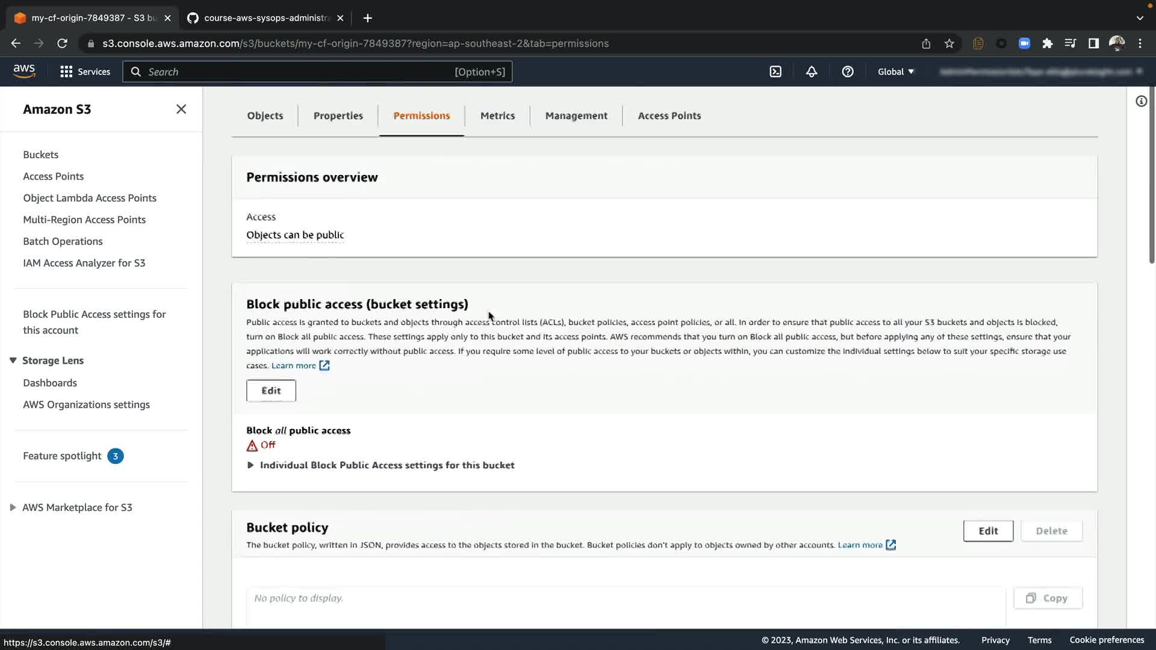Expand AWS Marketplace for S3
The height and width of the screenshot is (650, 1156).
(x=13, y=507)
